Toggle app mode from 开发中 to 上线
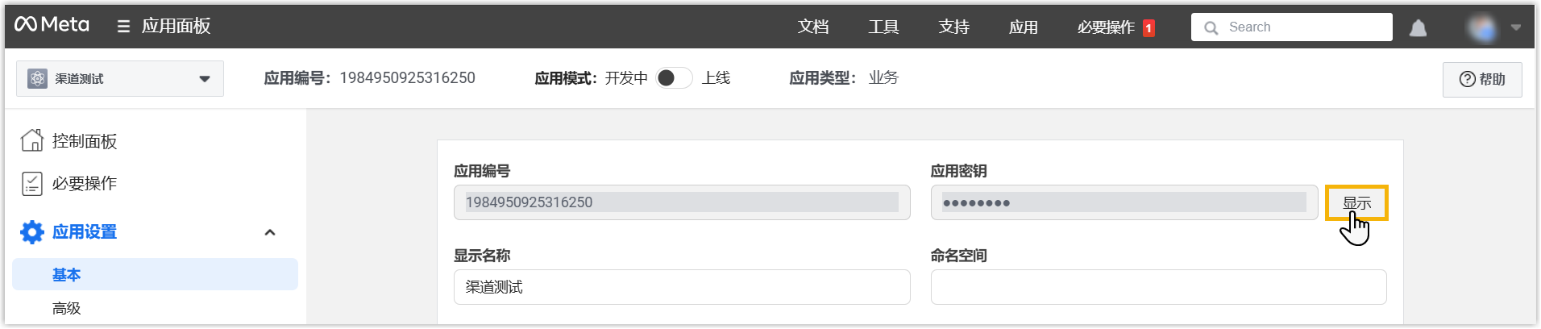The height and width of the screenshot is (329, 1541). 674,78
